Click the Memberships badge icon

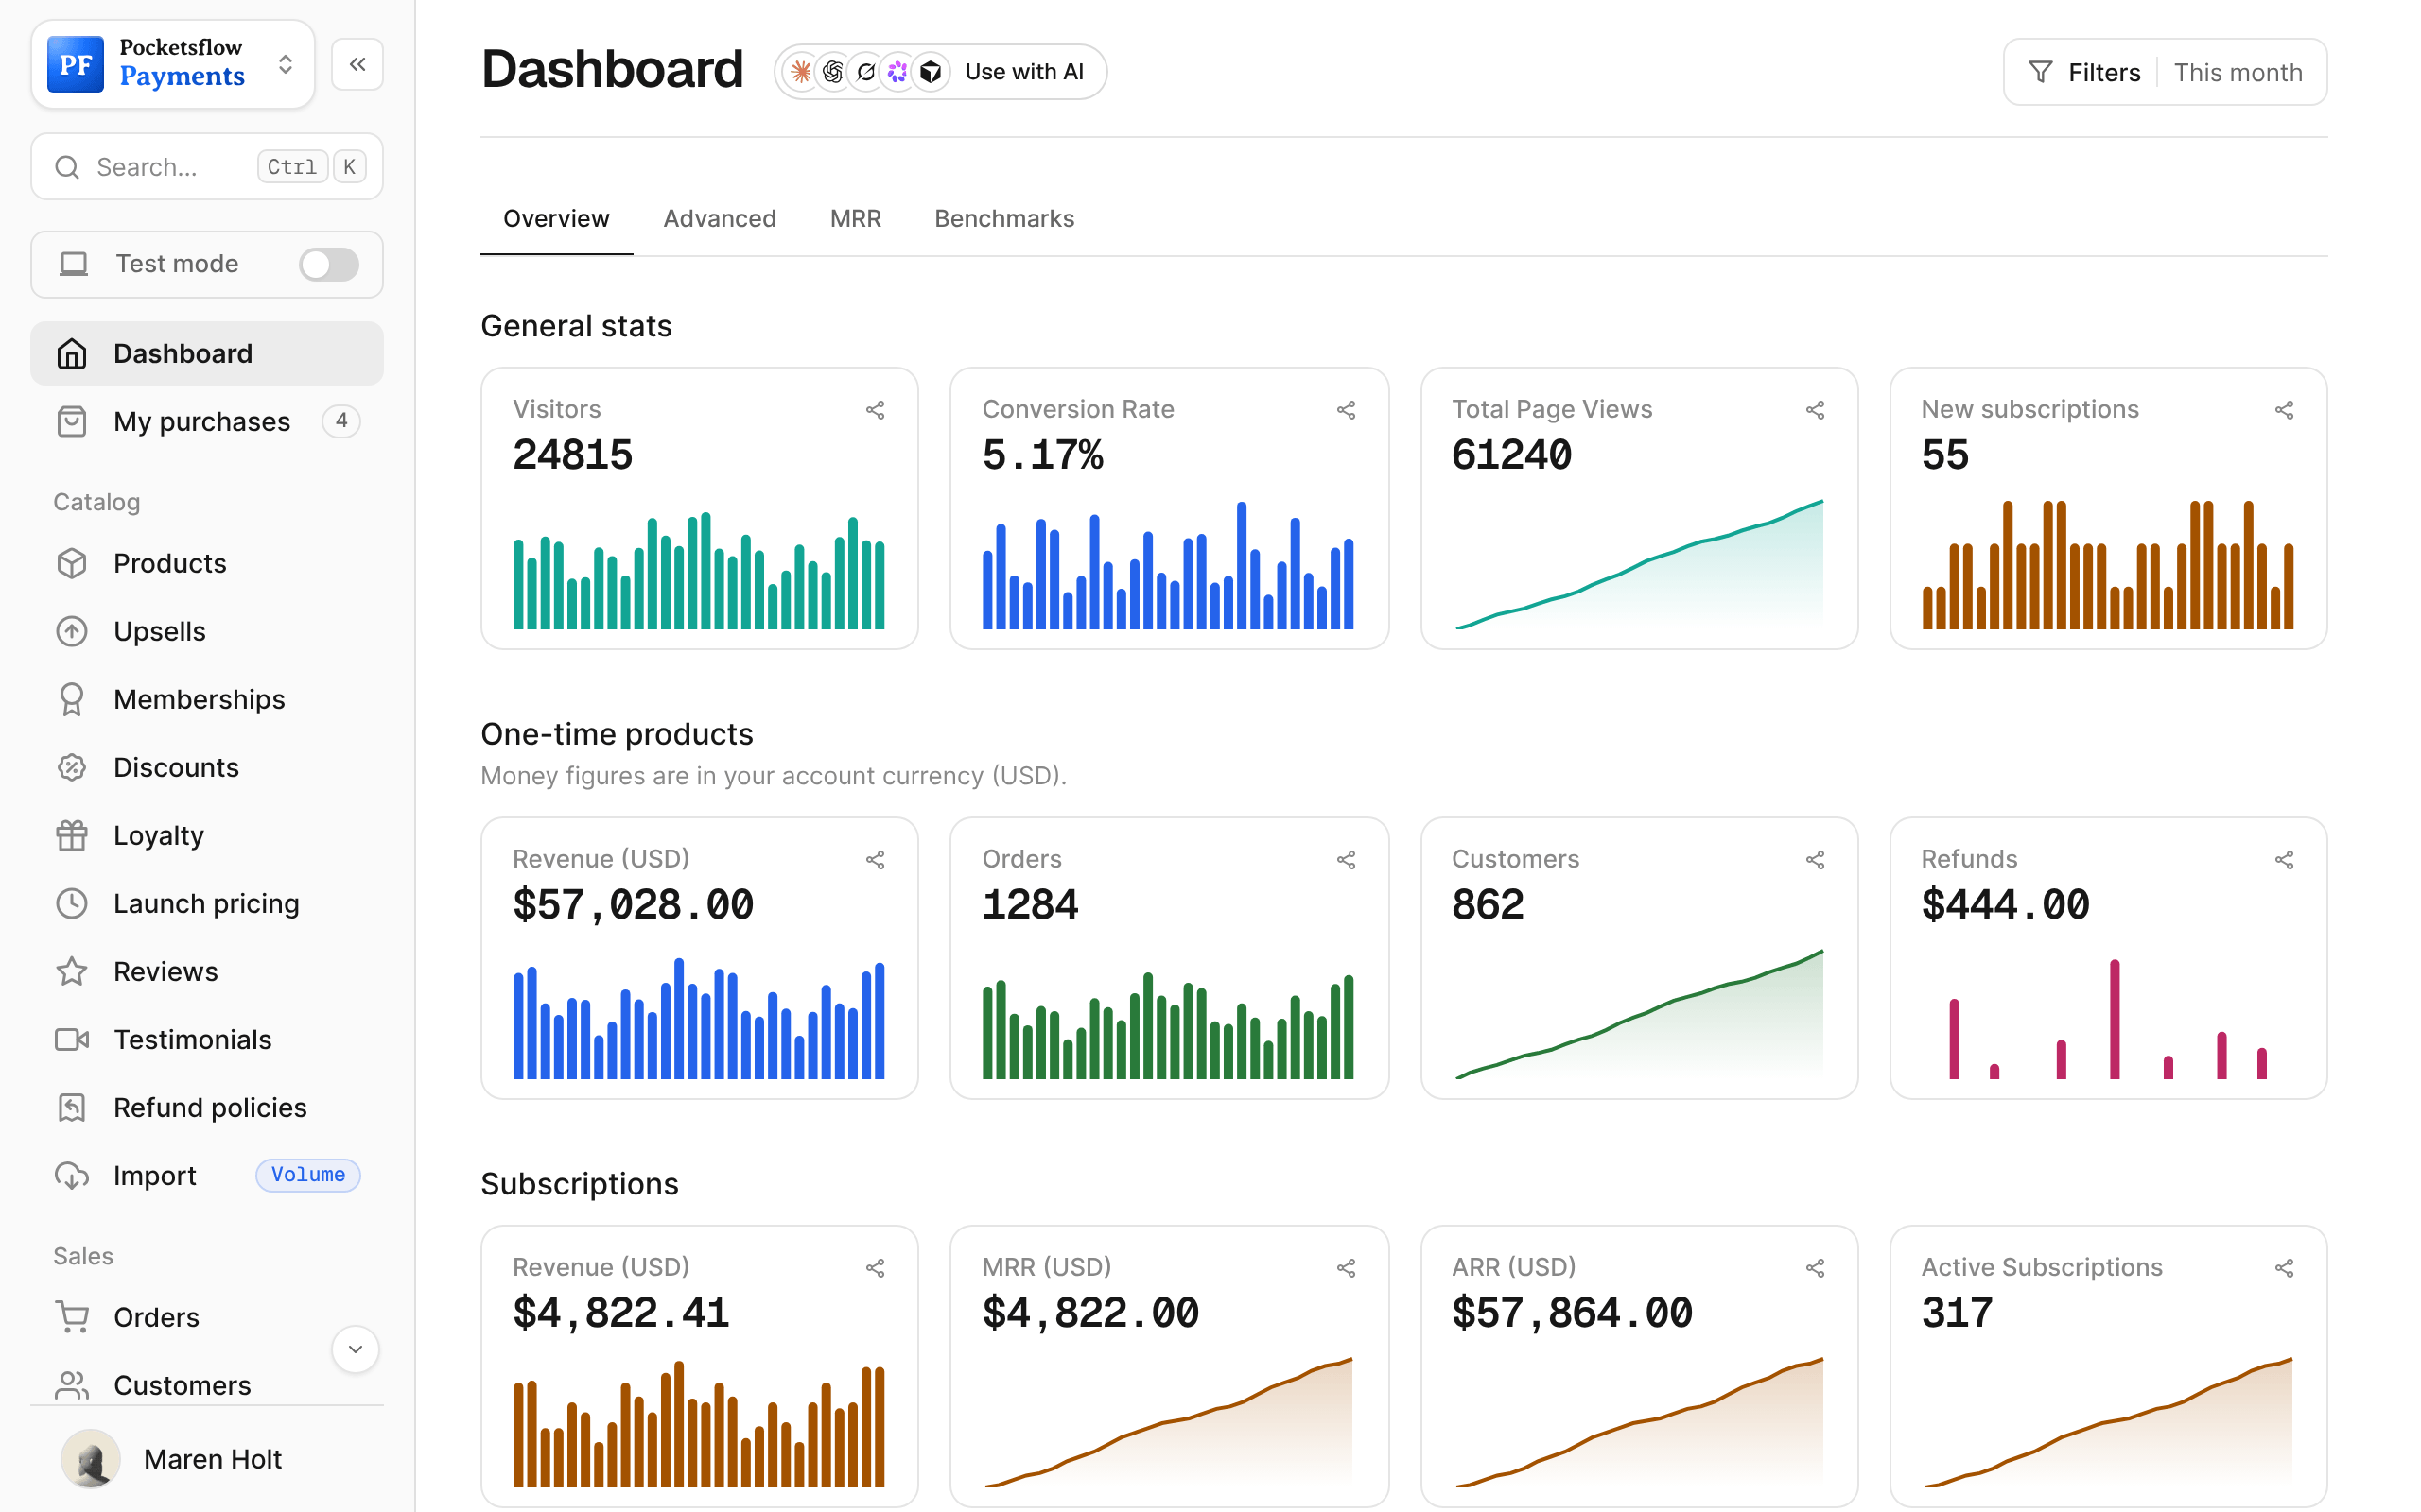(x=72, y=699)
